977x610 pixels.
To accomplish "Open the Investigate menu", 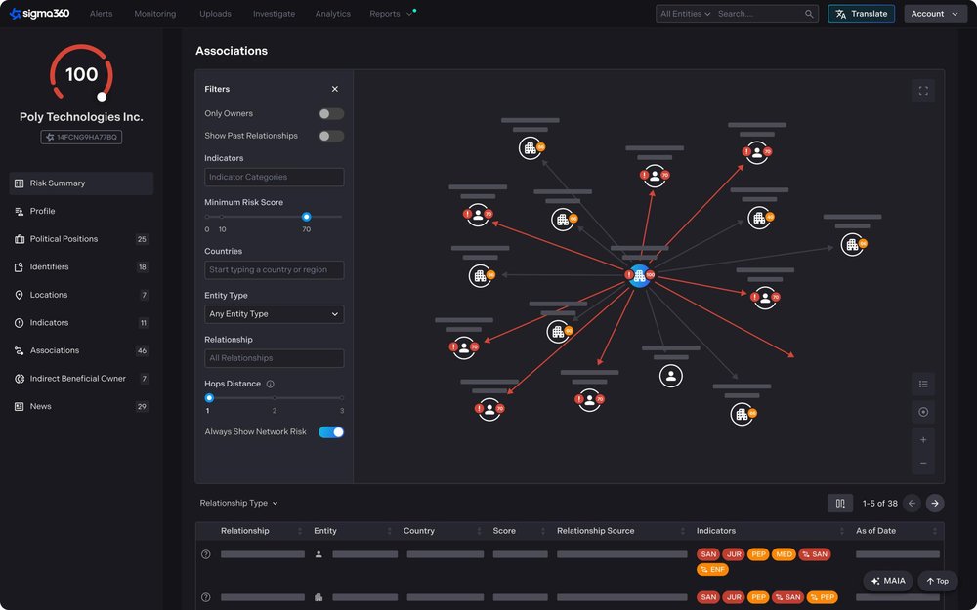I will coord(274,14).
